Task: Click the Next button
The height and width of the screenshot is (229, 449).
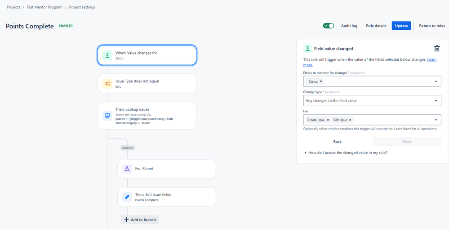Action: 407,142
